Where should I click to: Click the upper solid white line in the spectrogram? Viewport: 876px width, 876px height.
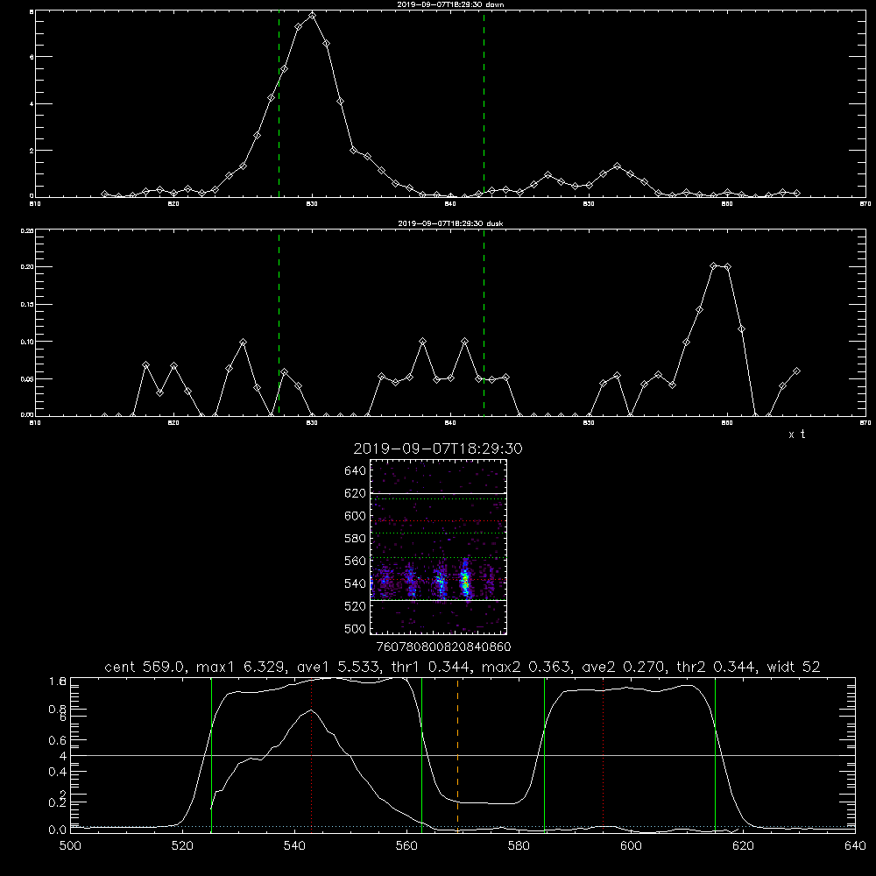[438, 493]
